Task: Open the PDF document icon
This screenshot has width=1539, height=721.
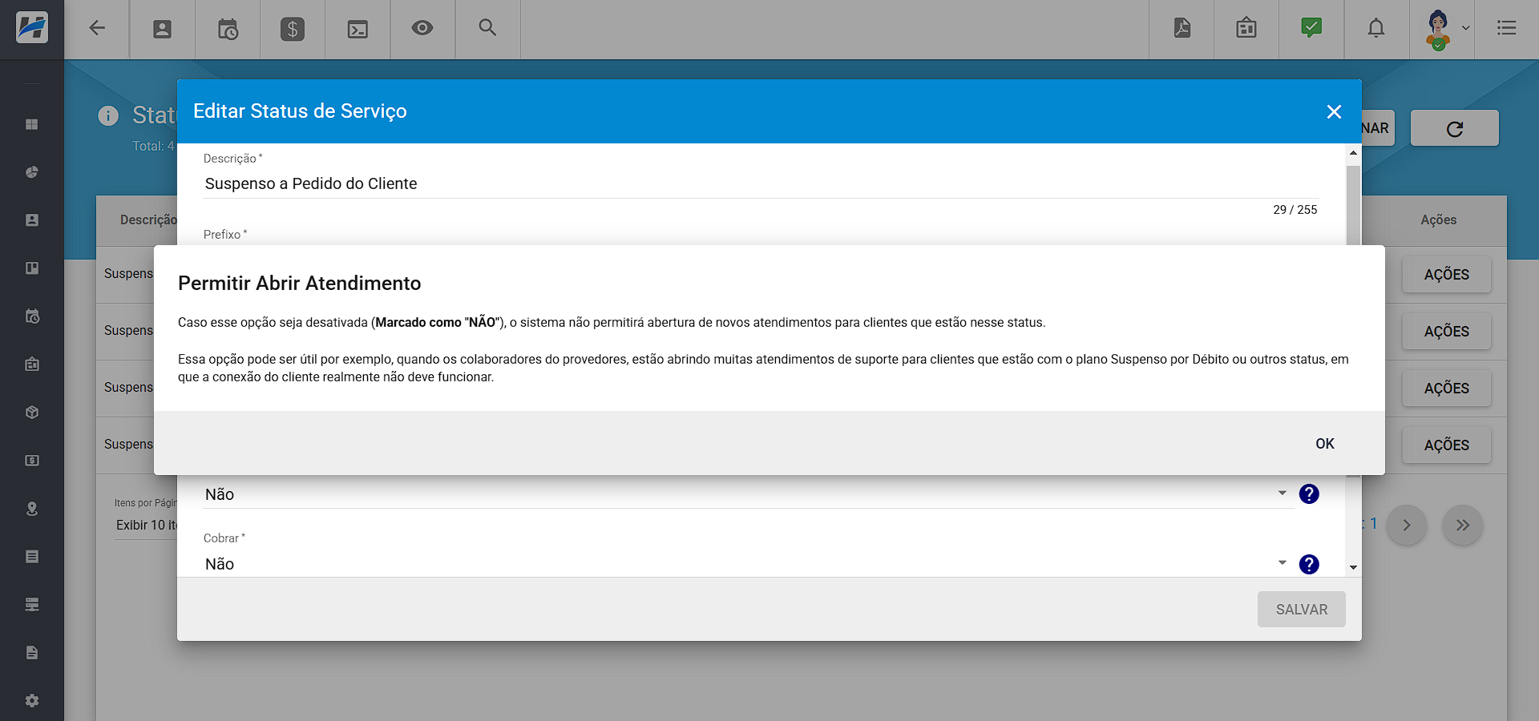Action: (1182, 29)
